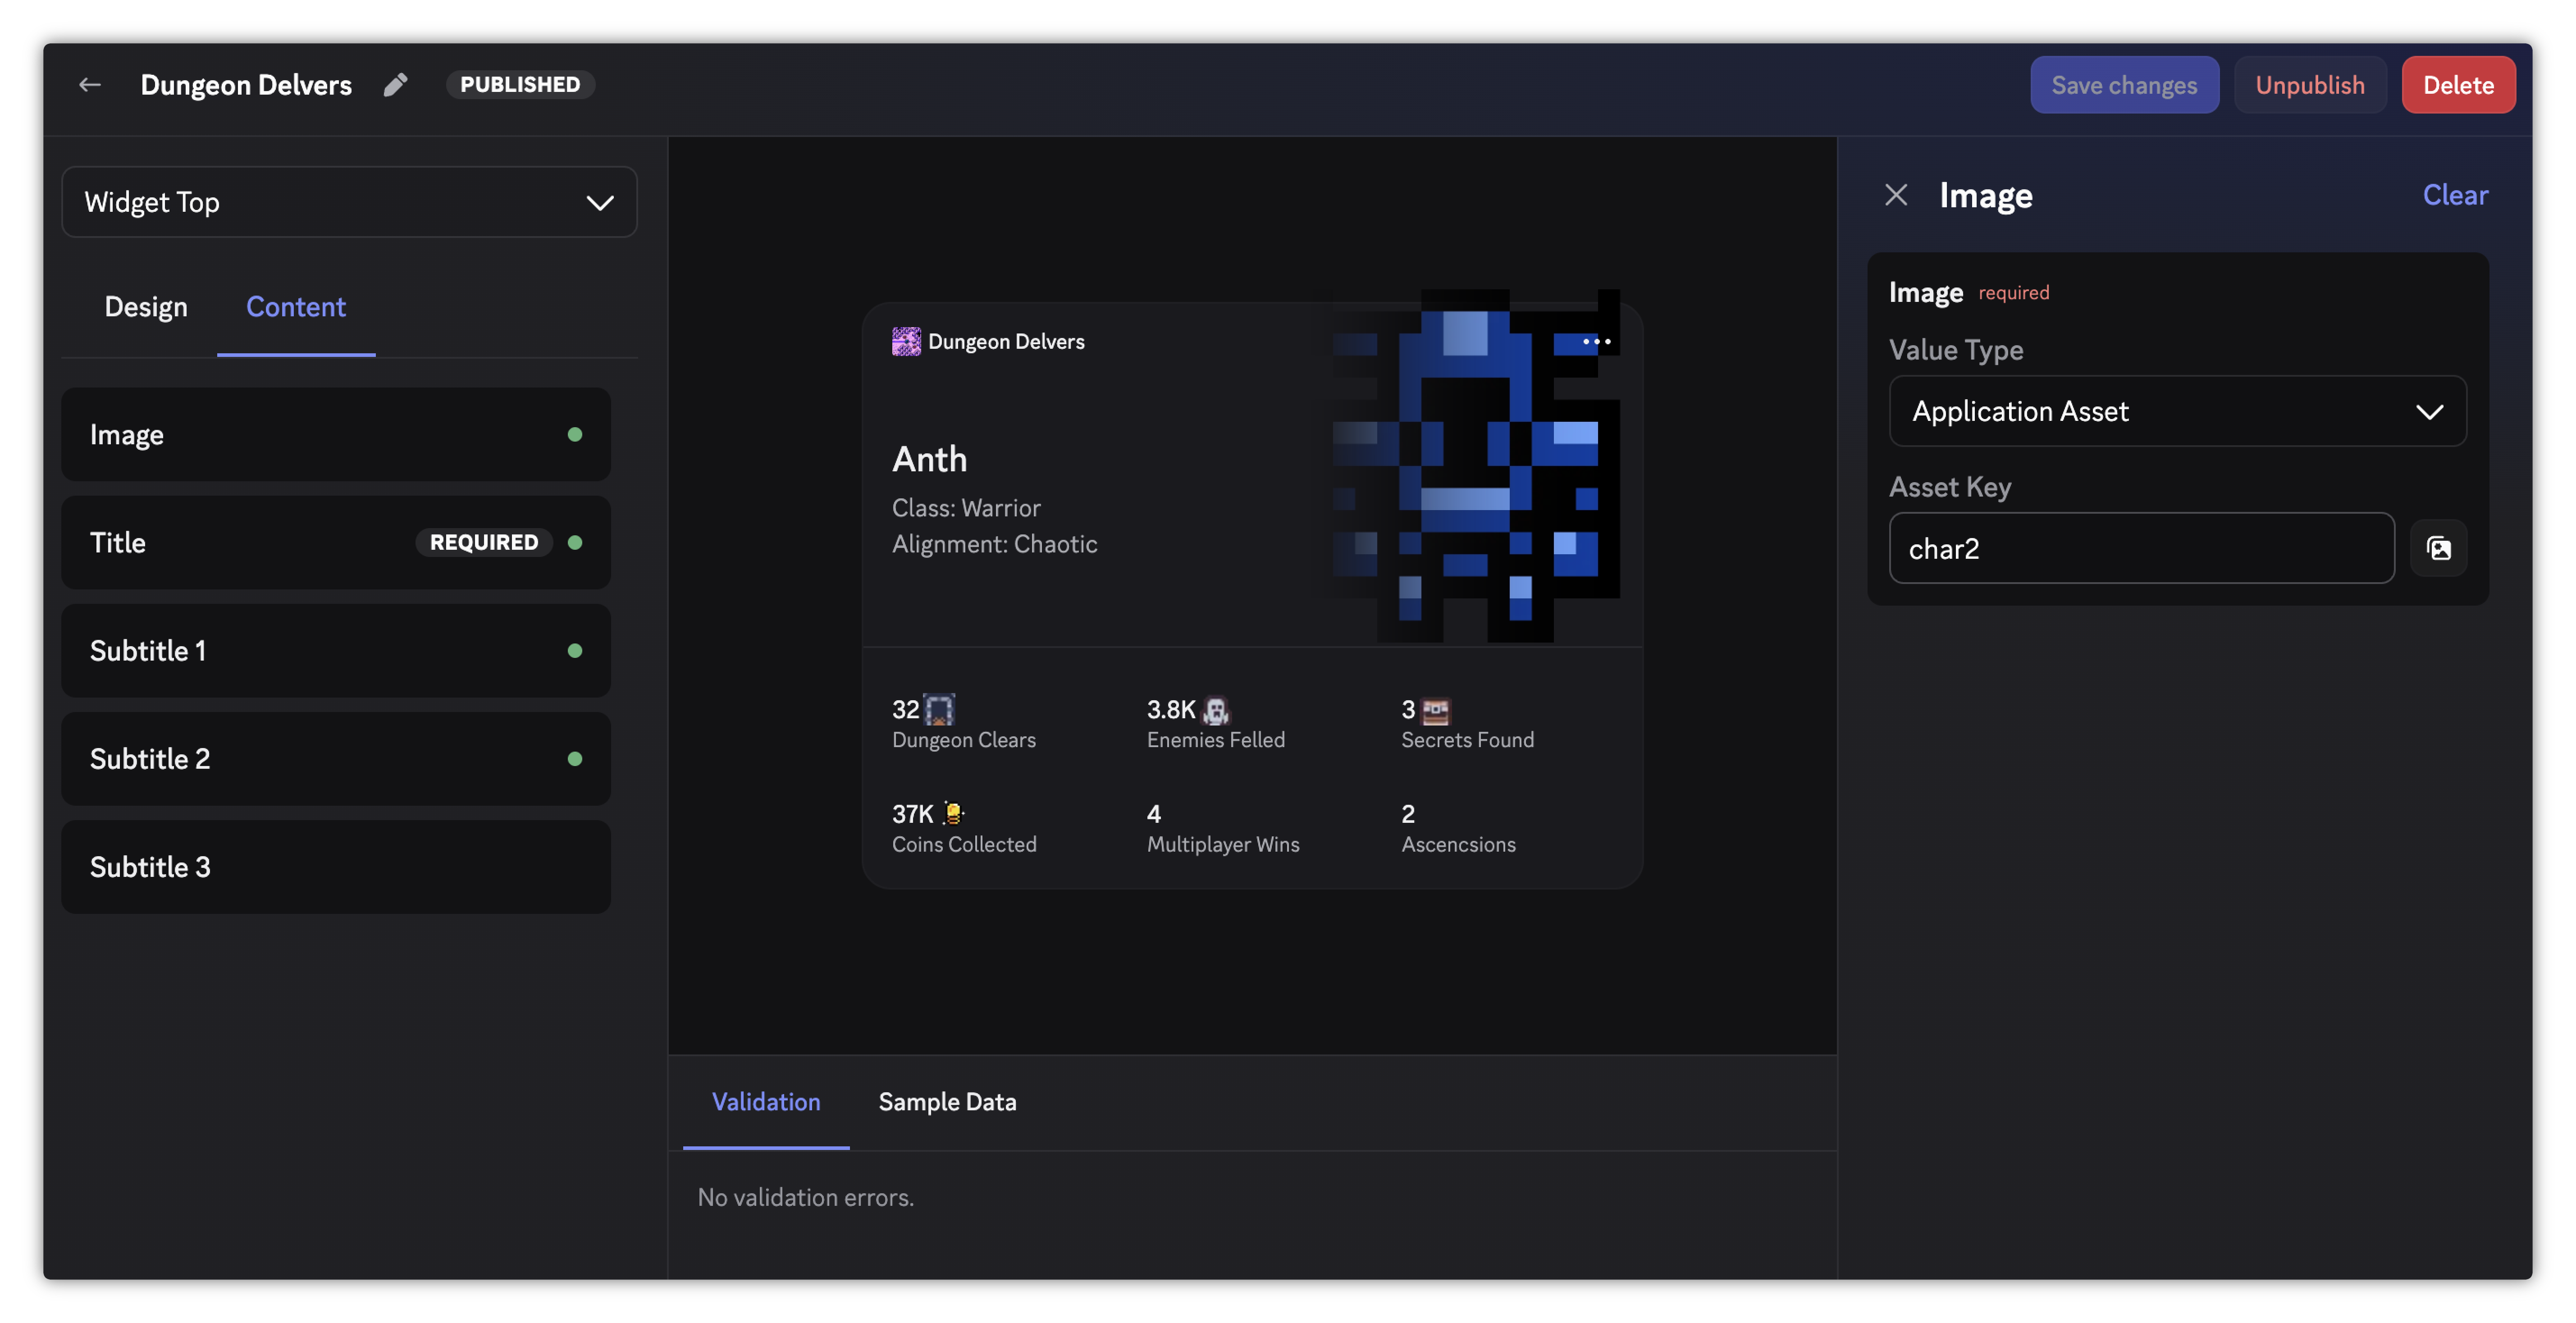Open the Value Type Application Asset dropdown
The width and height of the screenshot is (2576, 1323).
click(x=2177, y=411)
